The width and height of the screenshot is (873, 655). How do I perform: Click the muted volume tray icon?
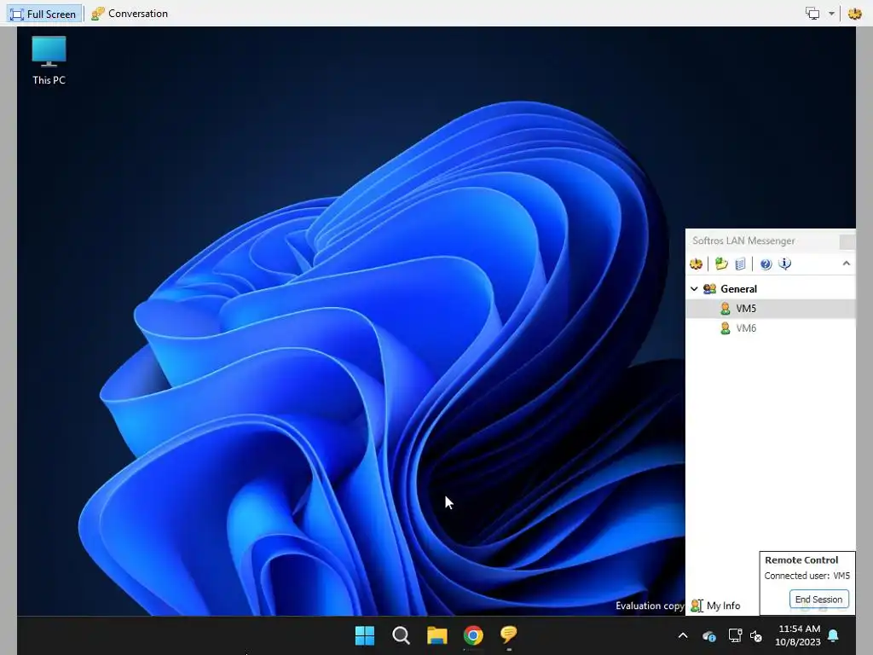756,636
